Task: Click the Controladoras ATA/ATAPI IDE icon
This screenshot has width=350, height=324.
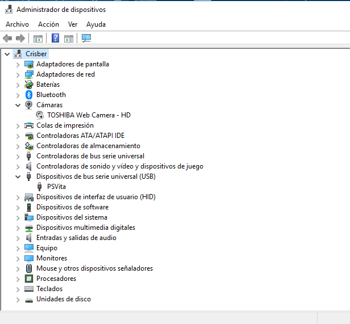Action: [29, 136]
